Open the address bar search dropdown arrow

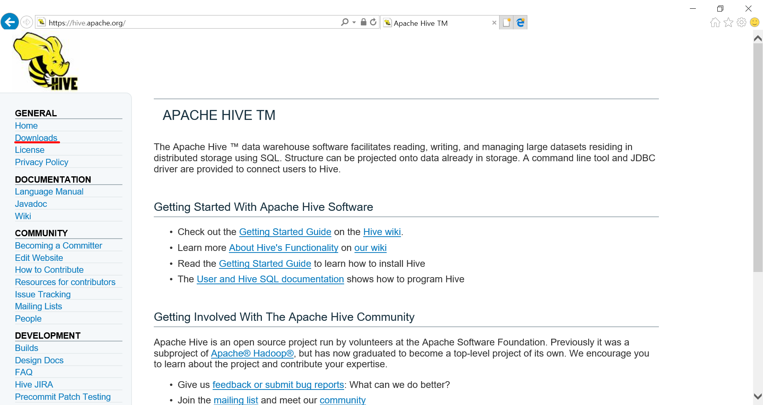point(354,23)
